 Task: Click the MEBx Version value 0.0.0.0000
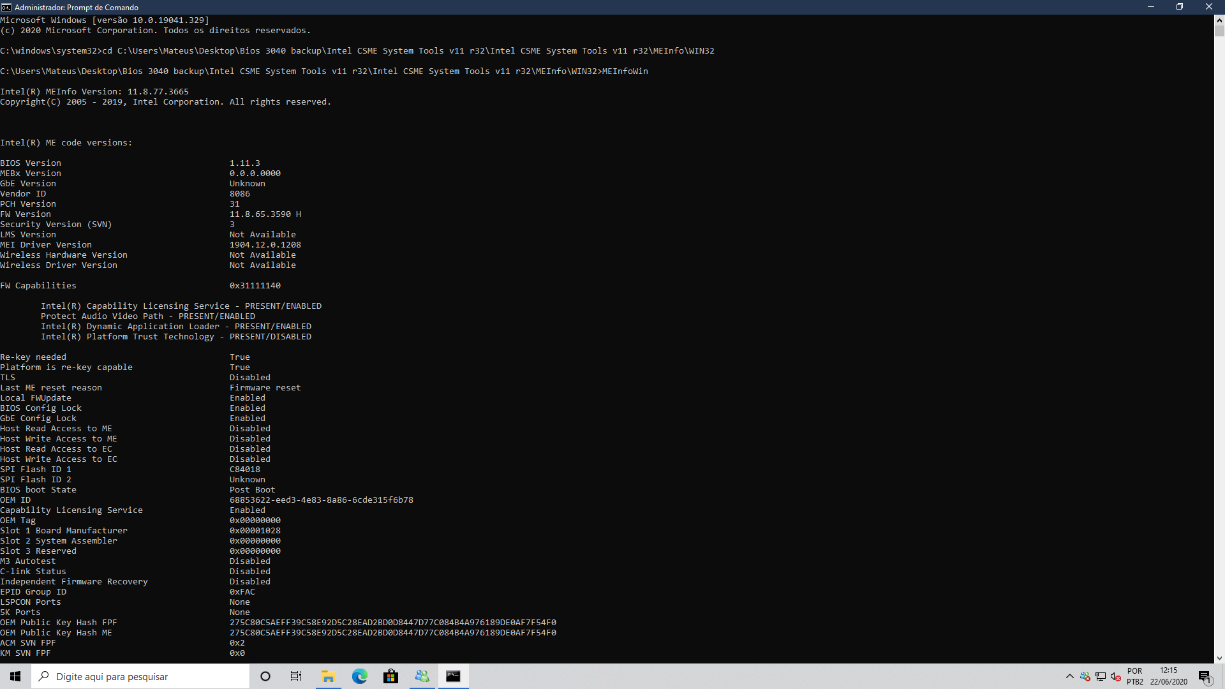pyautogui.click(x=255, y=174)
